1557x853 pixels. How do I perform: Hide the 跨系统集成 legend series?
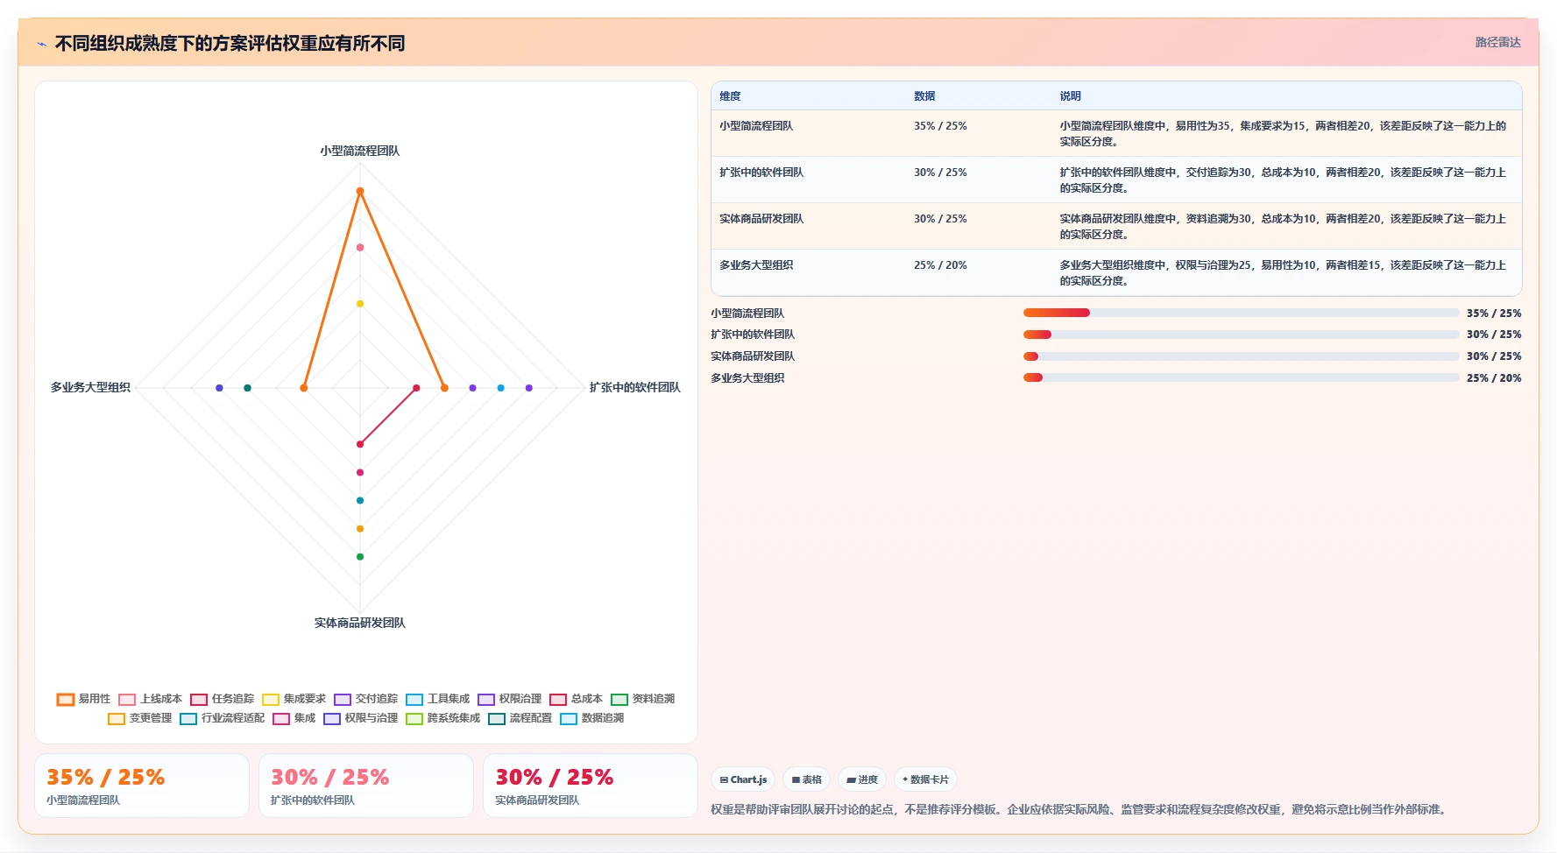[x=443, y=718]
